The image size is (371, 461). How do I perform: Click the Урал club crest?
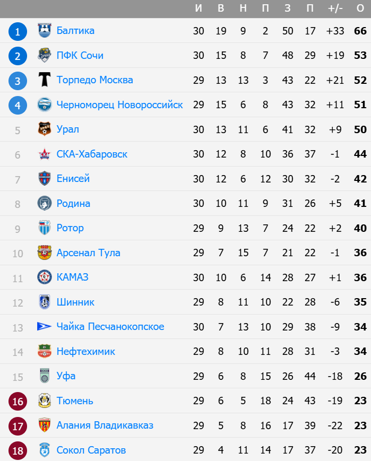[45, 129]
